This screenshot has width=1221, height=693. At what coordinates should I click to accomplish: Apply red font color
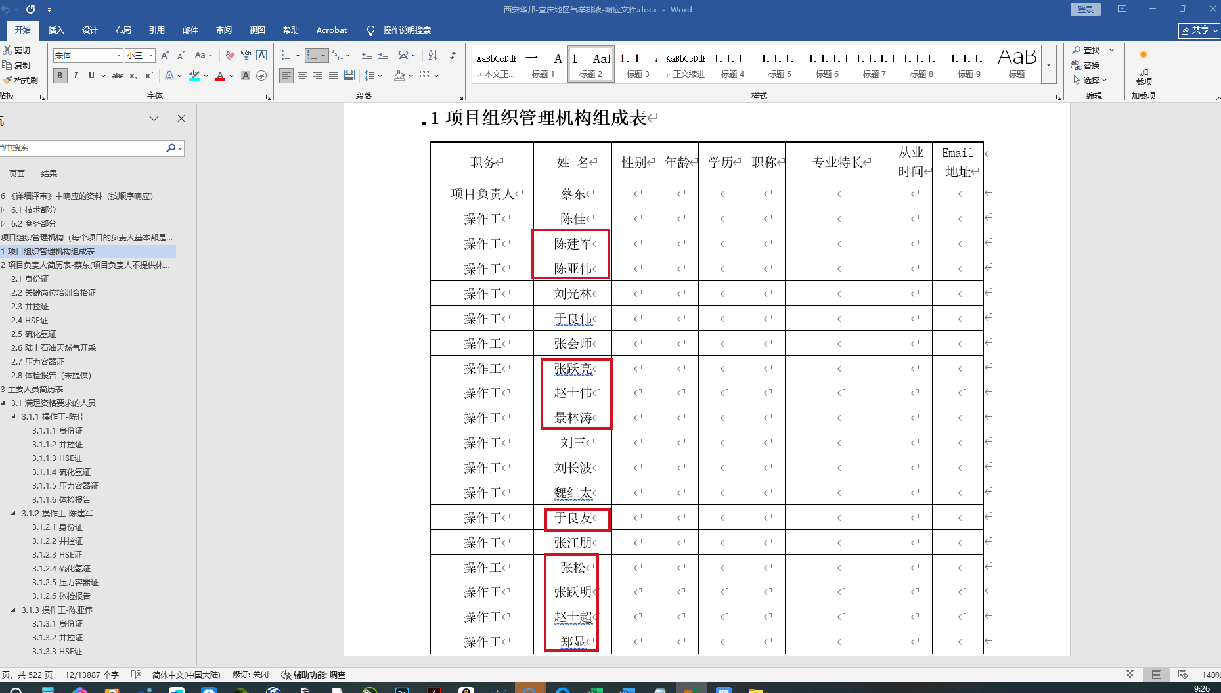pos(220,76)
